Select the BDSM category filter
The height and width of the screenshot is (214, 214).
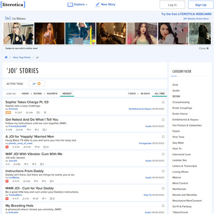point(176,96)
